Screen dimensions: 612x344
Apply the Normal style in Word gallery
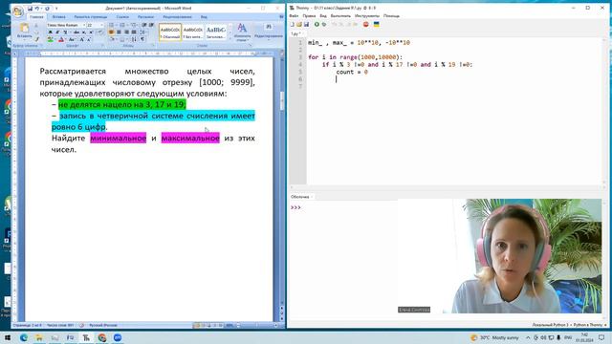click(170, 32)
